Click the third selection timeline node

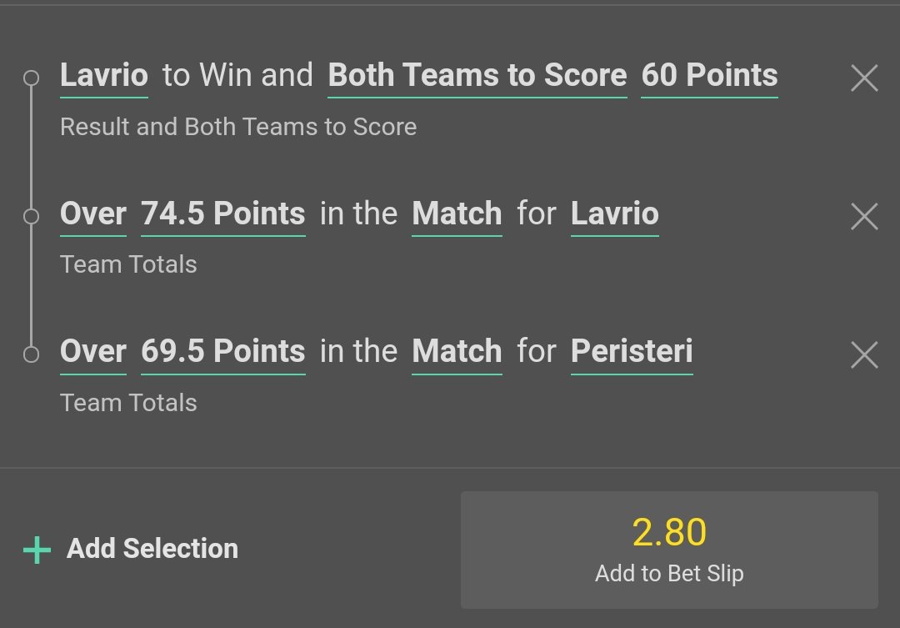coord(31,354)
